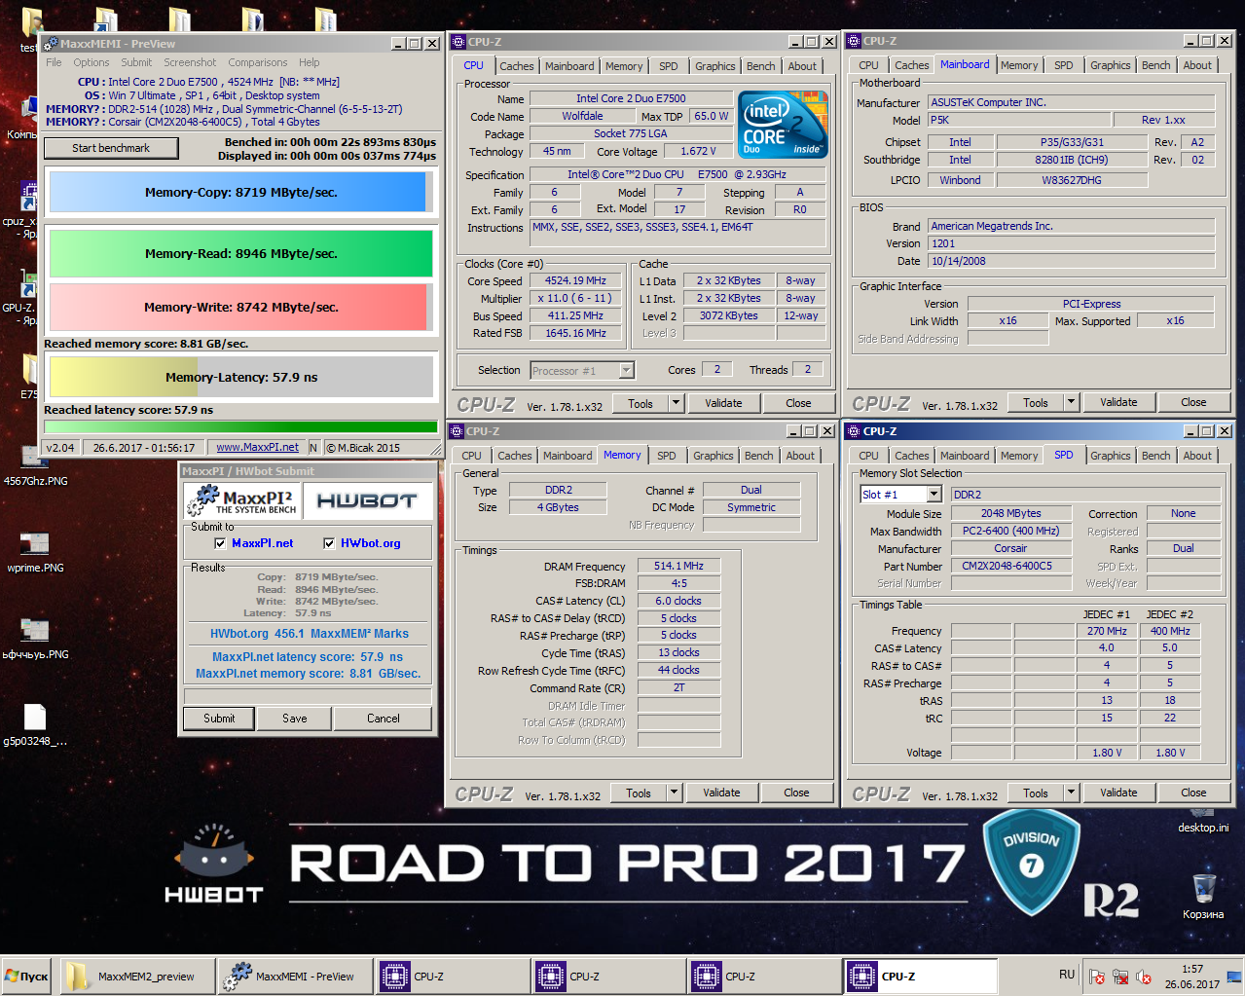This screenshot has height=996, width=1245.
Task: Open the Slot #1 memory slot dropdown
Action: pyautogui.click(x=934, y=495)
